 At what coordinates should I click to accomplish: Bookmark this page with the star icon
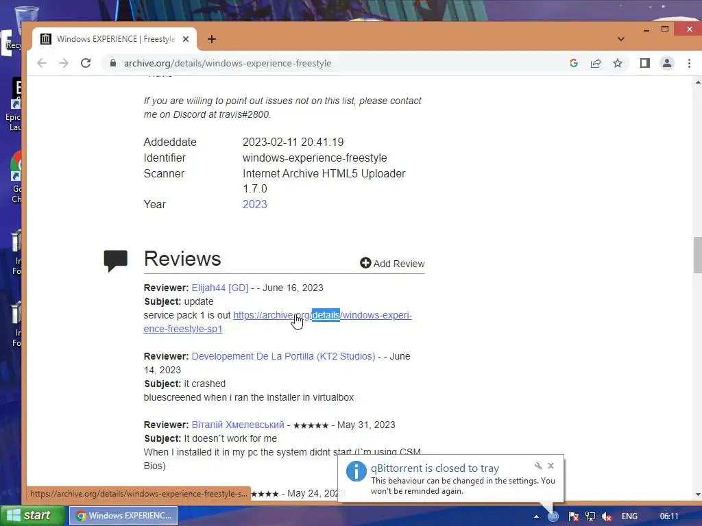(x=618, y=63)
